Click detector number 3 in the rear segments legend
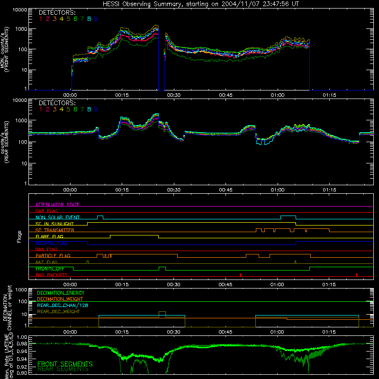Screen dimensions: 379x379 [54, 109]
